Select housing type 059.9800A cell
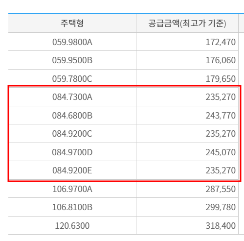This screenshot has height=241, width=244. coord(72,42)
